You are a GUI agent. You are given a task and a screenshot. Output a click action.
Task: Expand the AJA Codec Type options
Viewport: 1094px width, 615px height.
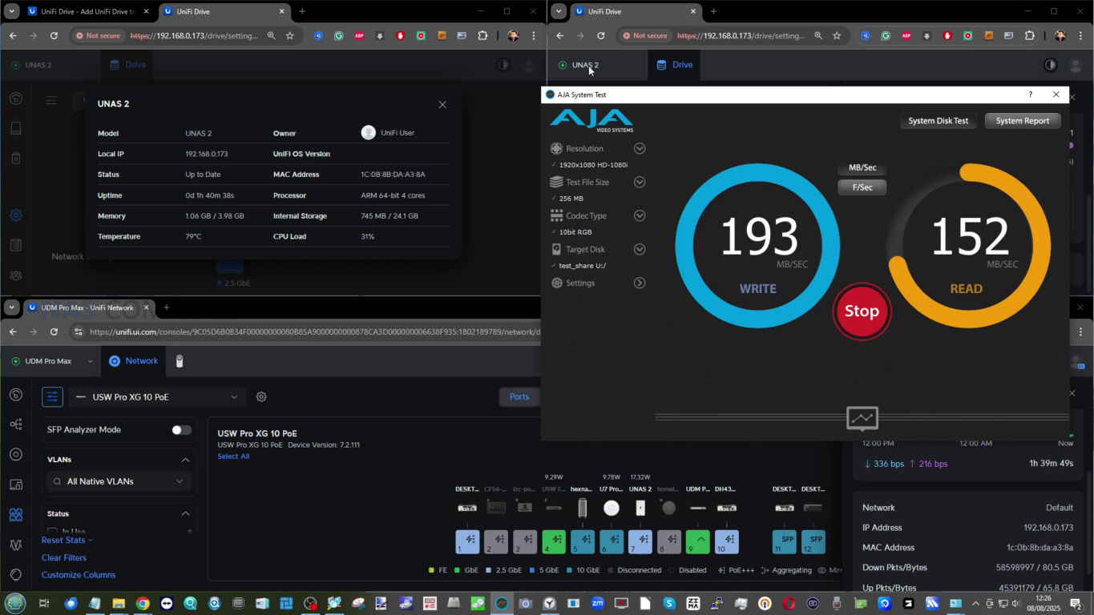tap(640, 215)
